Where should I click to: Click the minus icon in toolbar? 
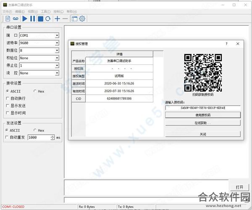[x=65, y=19]
